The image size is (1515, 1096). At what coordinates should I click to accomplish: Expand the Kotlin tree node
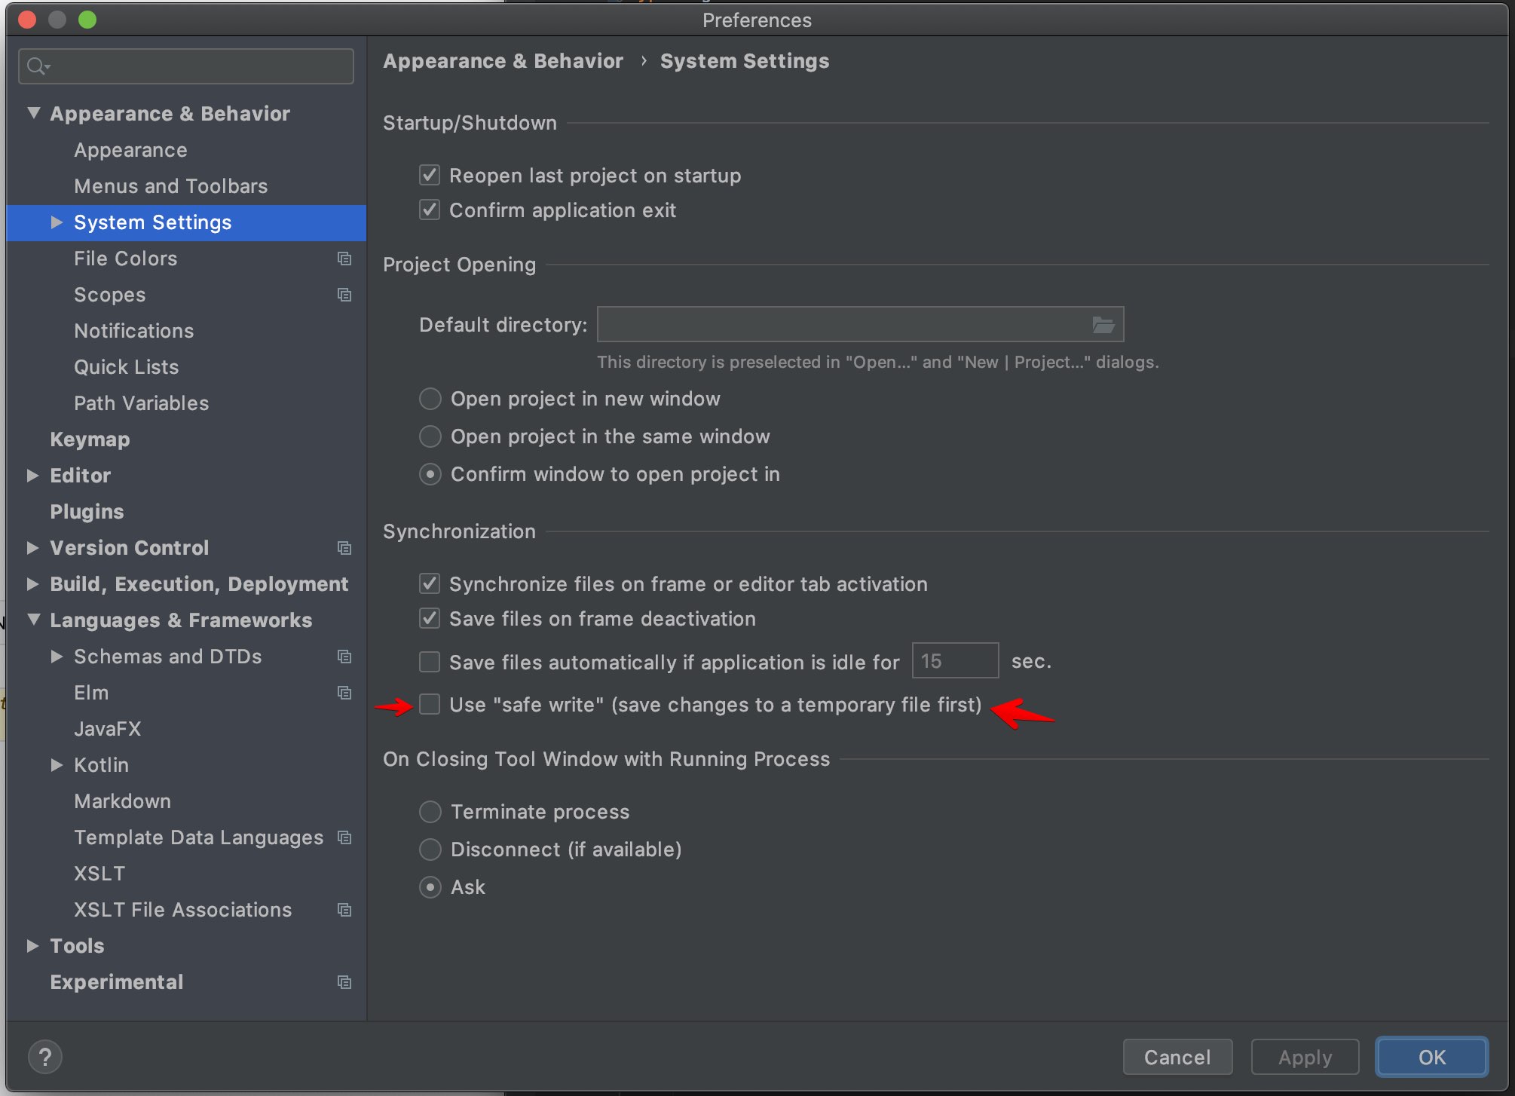57,765
